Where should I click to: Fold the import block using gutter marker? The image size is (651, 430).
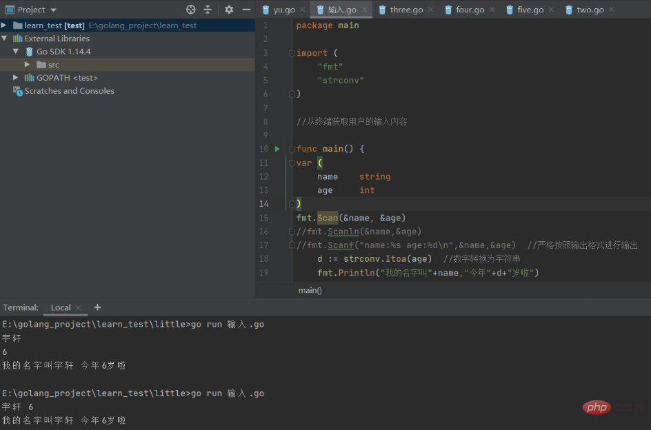pos(292,53)
